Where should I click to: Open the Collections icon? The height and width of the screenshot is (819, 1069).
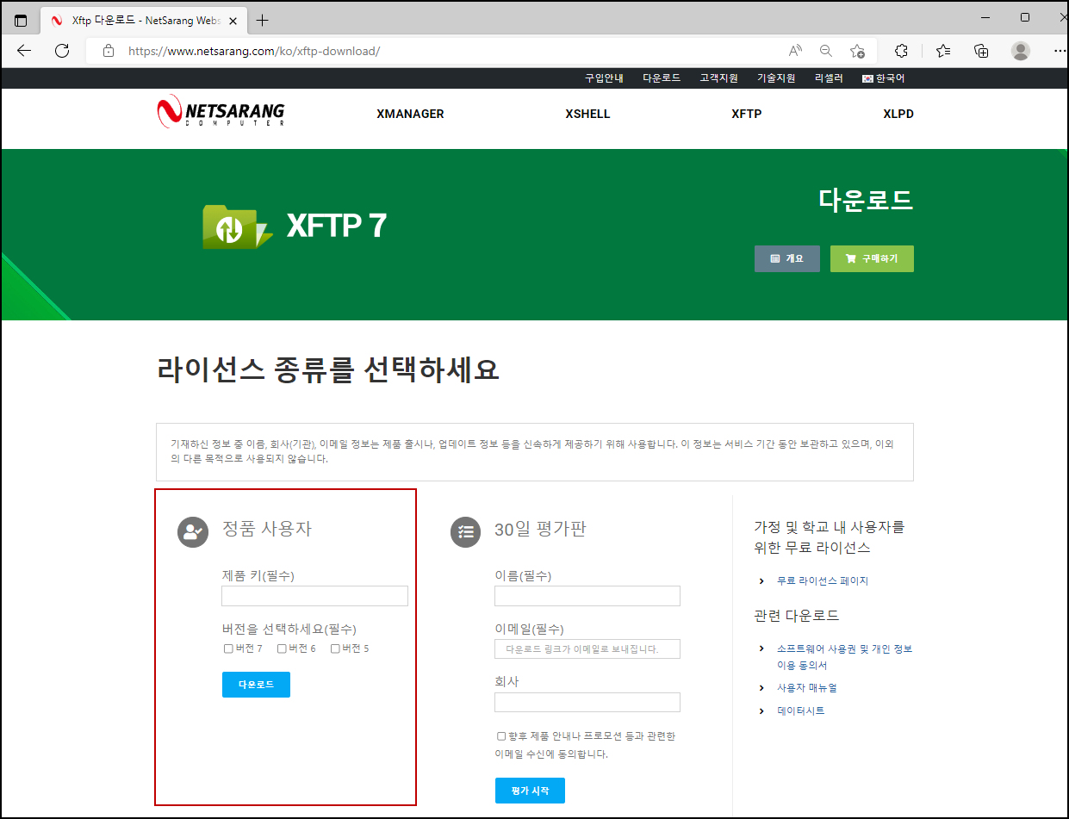point(981,51)
